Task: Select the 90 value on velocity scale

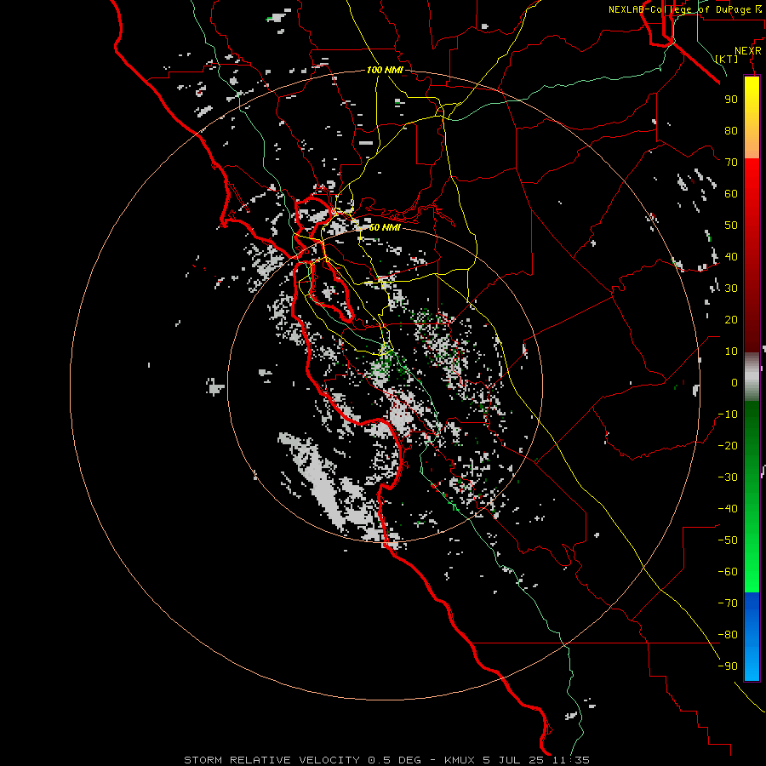Action: point(731,100)
